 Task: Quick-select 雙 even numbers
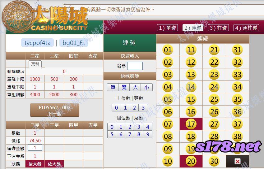[x=124, y=87]
